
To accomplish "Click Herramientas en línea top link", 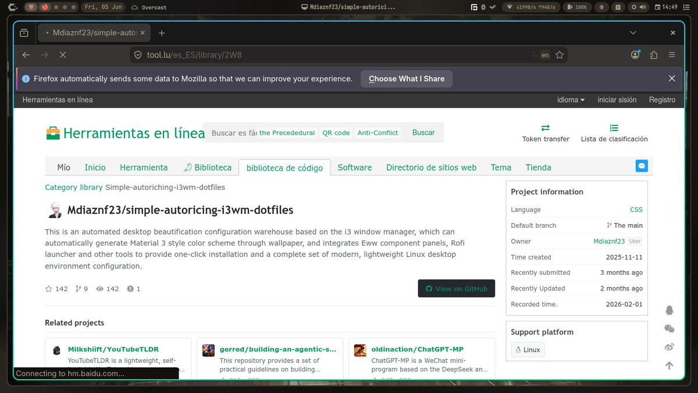I will 58,100.
